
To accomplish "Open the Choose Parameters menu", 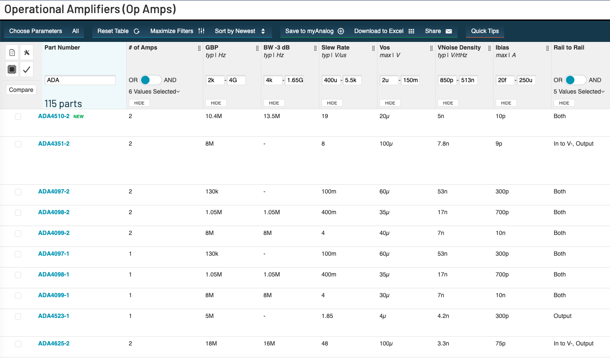I will 36,31.
